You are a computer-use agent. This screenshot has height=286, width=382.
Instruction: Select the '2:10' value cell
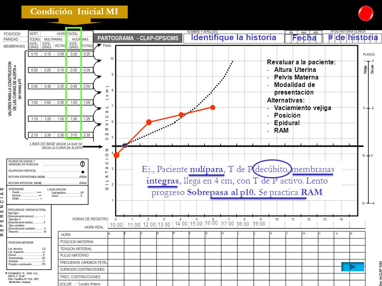click(34, 135)
